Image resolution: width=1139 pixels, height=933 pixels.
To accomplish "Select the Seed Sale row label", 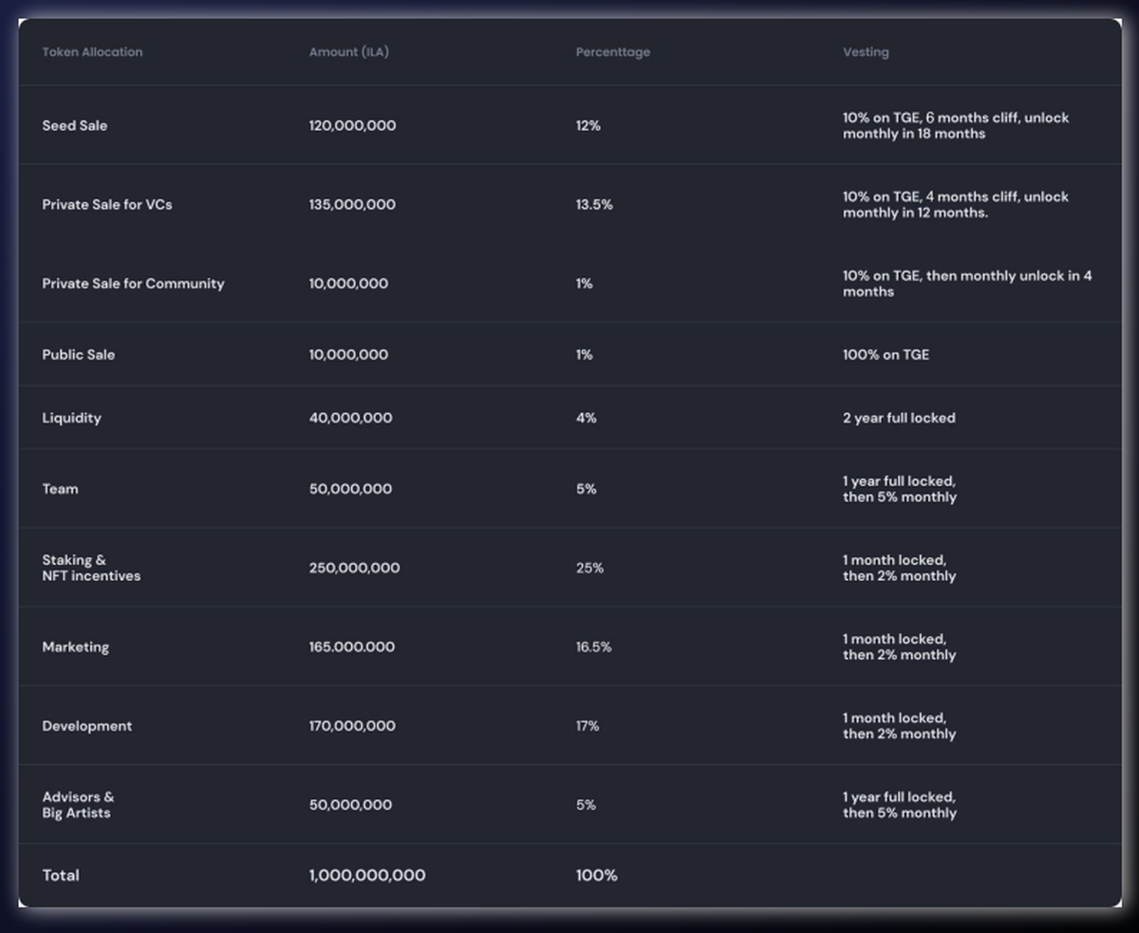I will coord(74,125).
